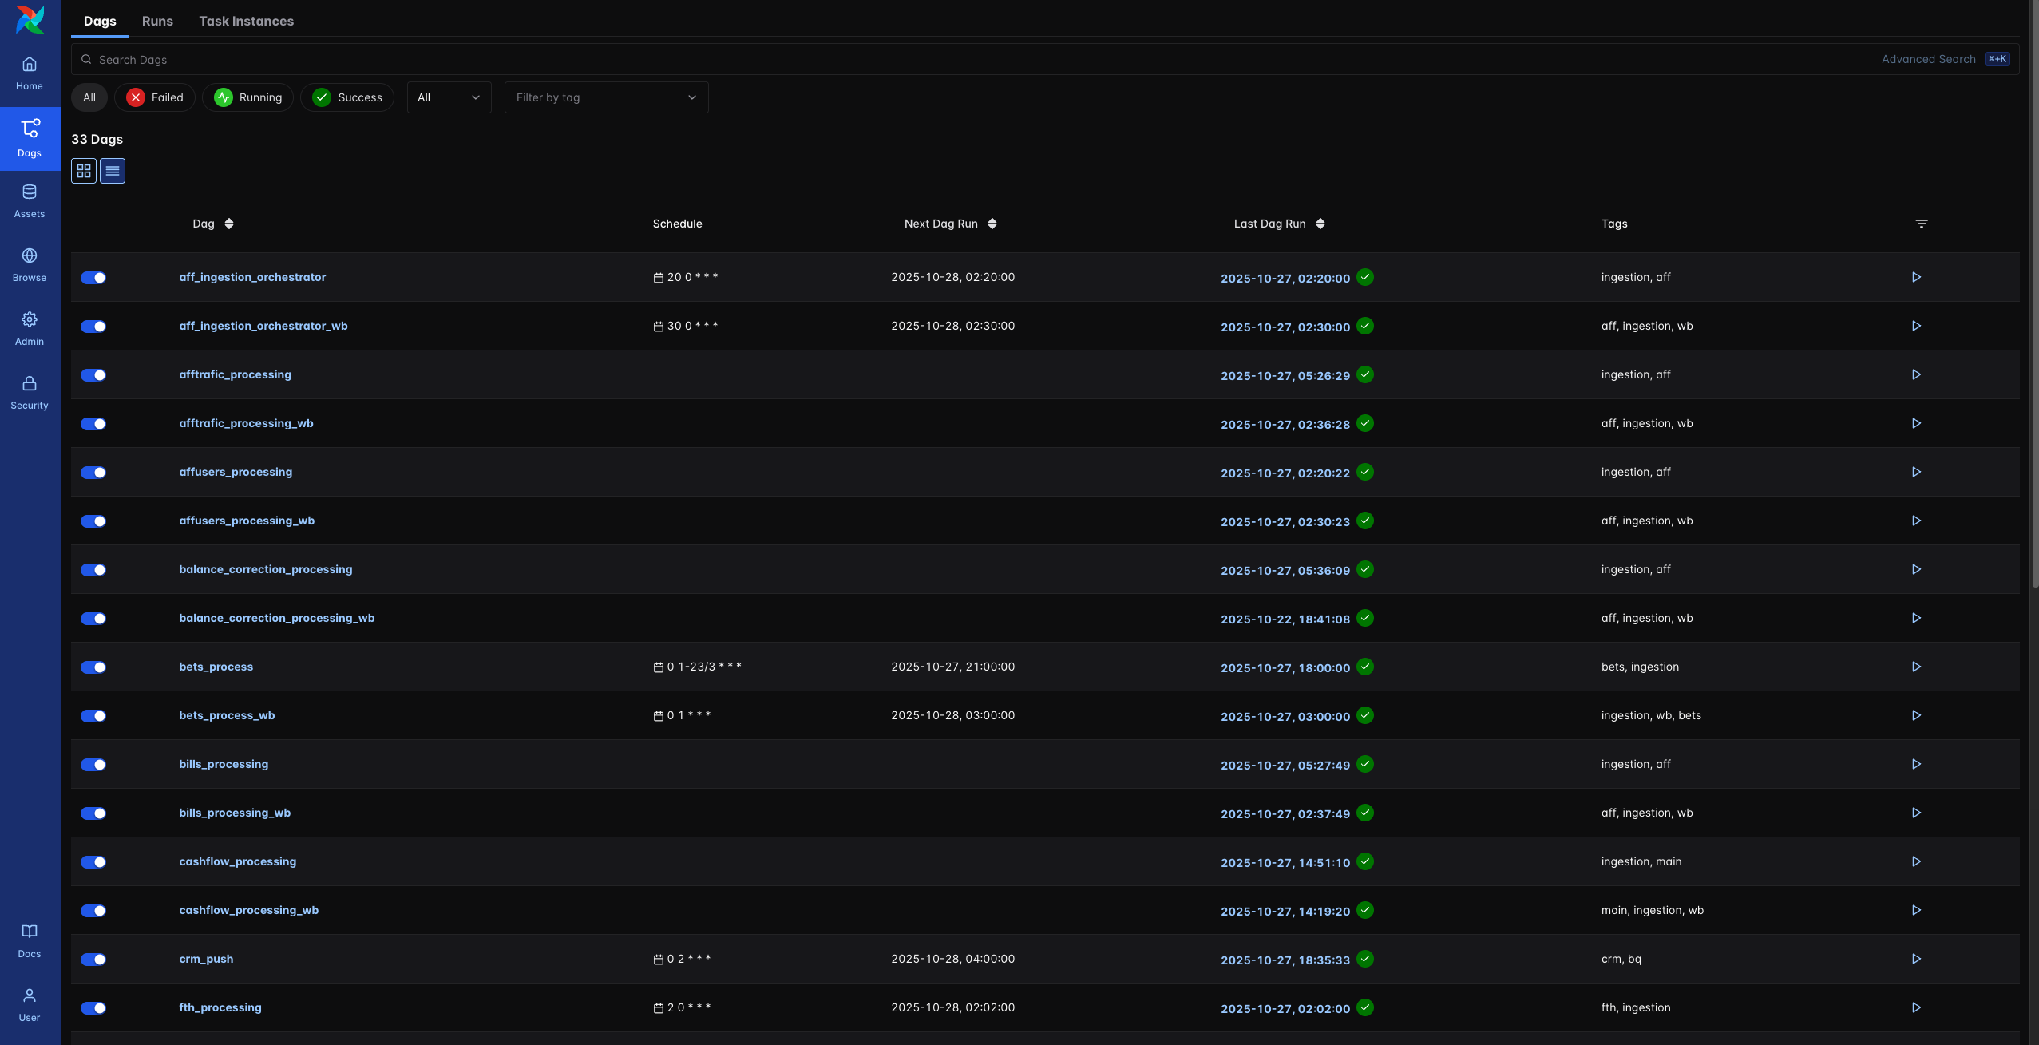
Task: Open the cashflow_processing_wb dag link
Action: (x=249, y=910)
